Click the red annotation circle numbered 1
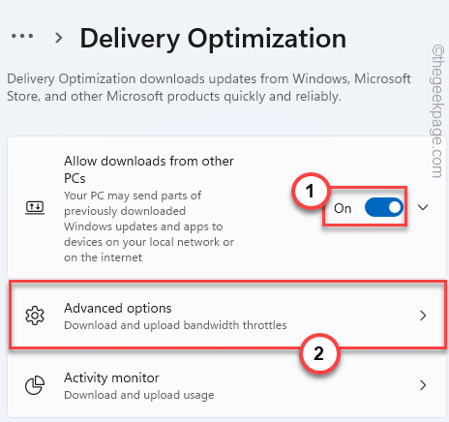449x422 pixels. click(x=311, y=191)
